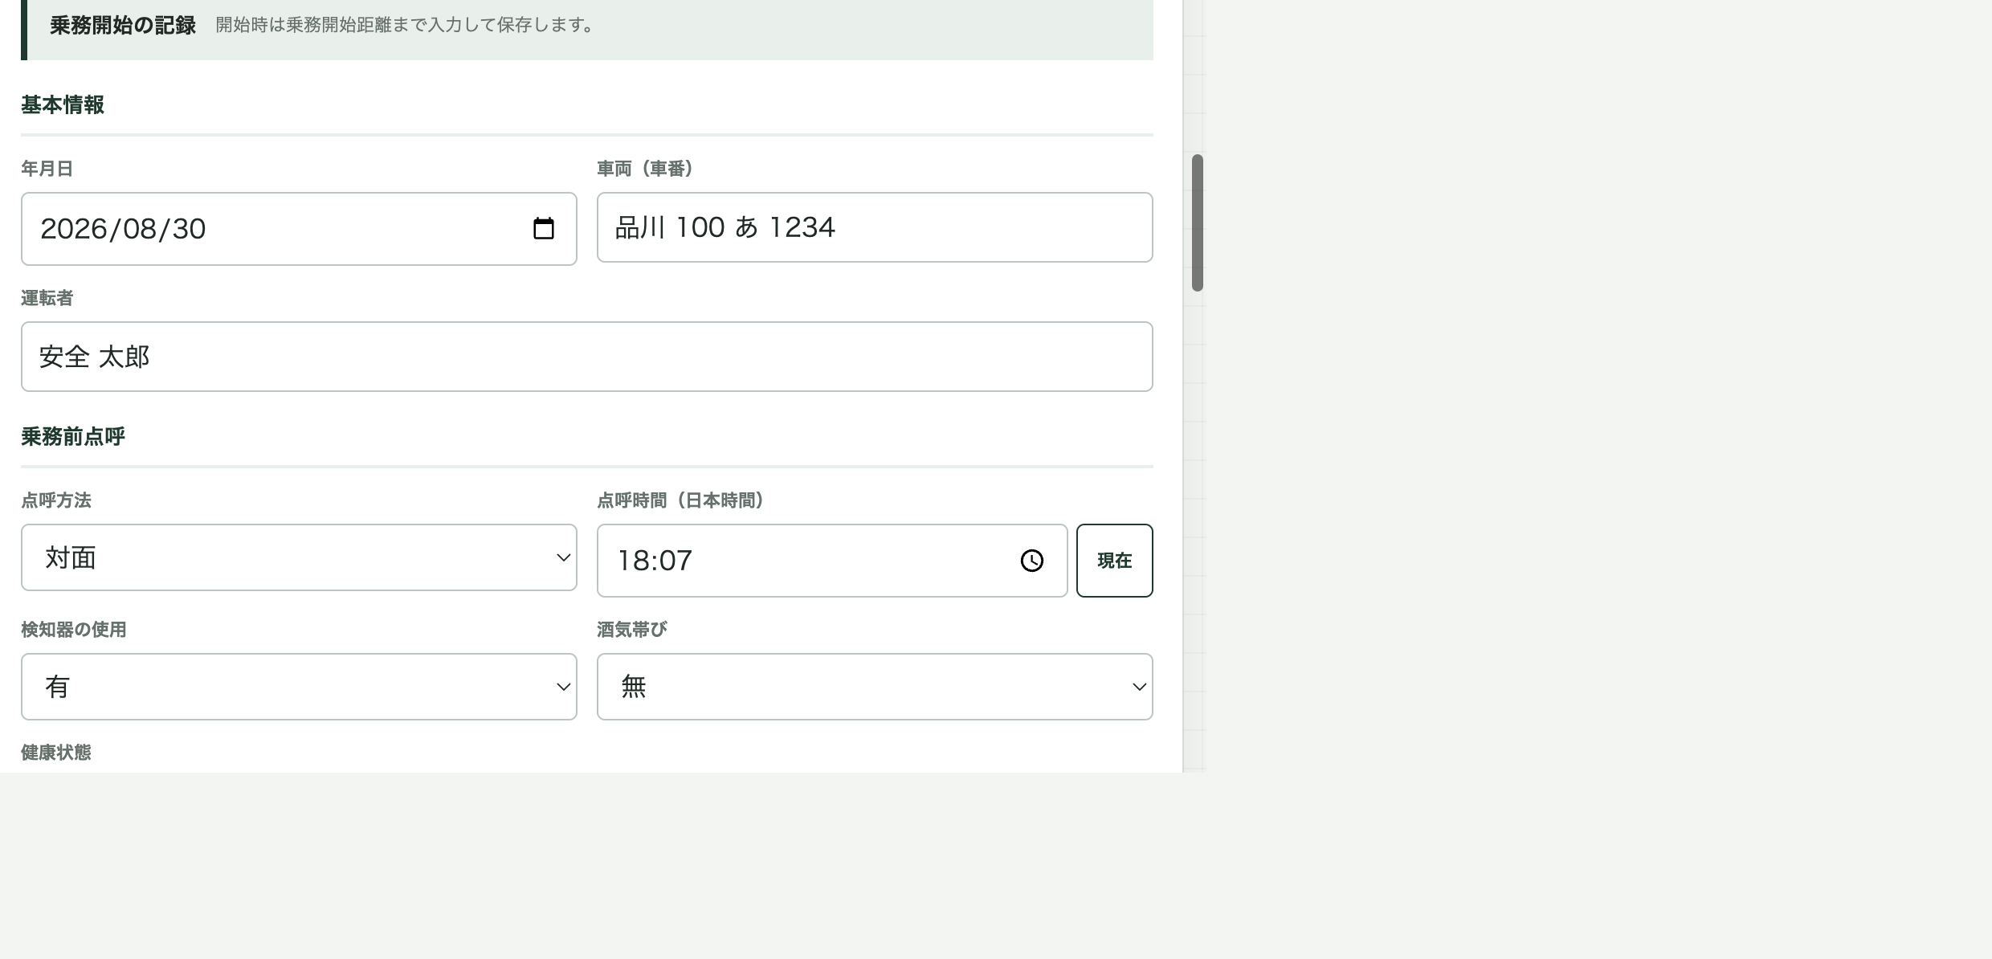Viewport: 1992px width, 959px height.
Task: Expand the 検知器の使用 dropdown showing 有
Action: [x=299, y=687]
